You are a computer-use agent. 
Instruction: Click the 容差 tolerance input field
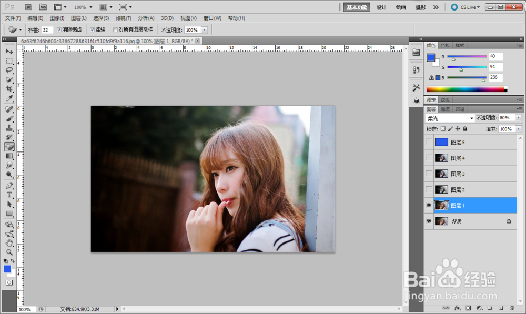point(47,30)
